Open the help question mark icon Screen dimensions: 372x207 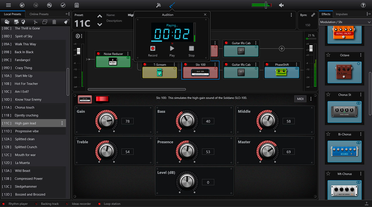(363, 5)
